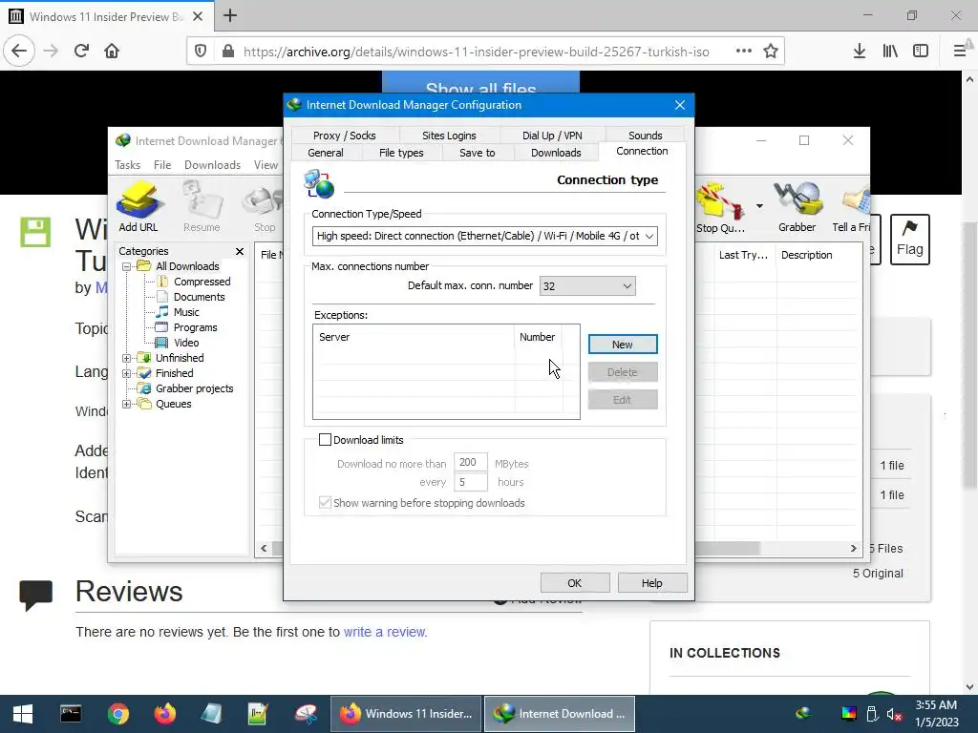
Task: Open the Grabber tool in IDM
Action: 797,206
